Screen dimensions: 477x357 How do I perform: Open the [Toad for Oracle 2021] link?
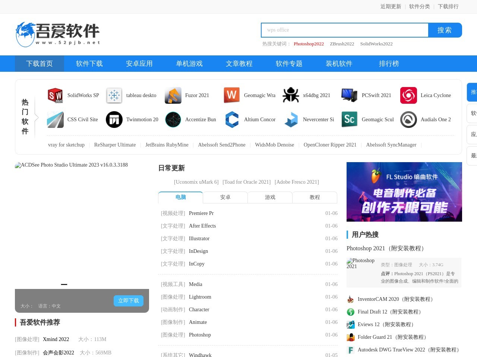coord(247,182)
